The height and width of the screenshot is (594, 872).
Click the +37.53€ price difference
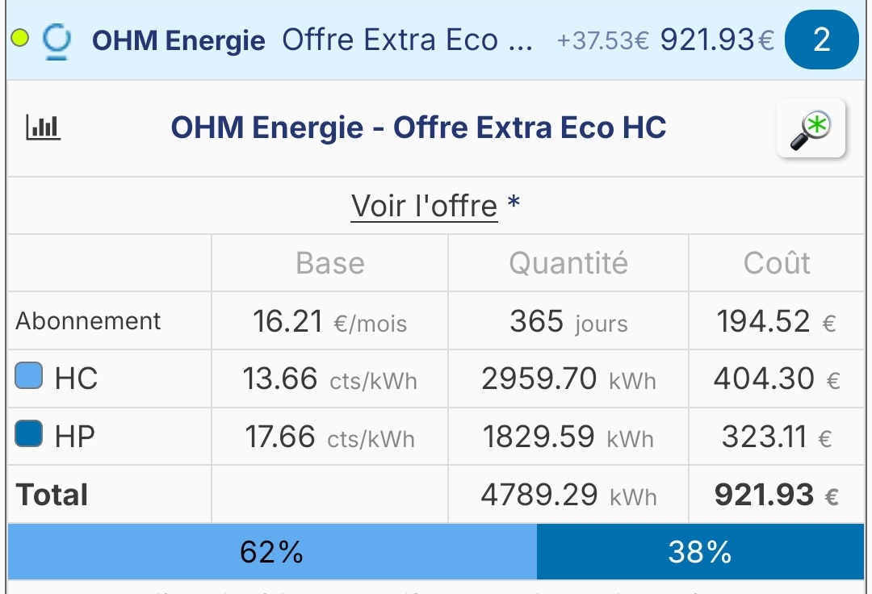[603, 40]
